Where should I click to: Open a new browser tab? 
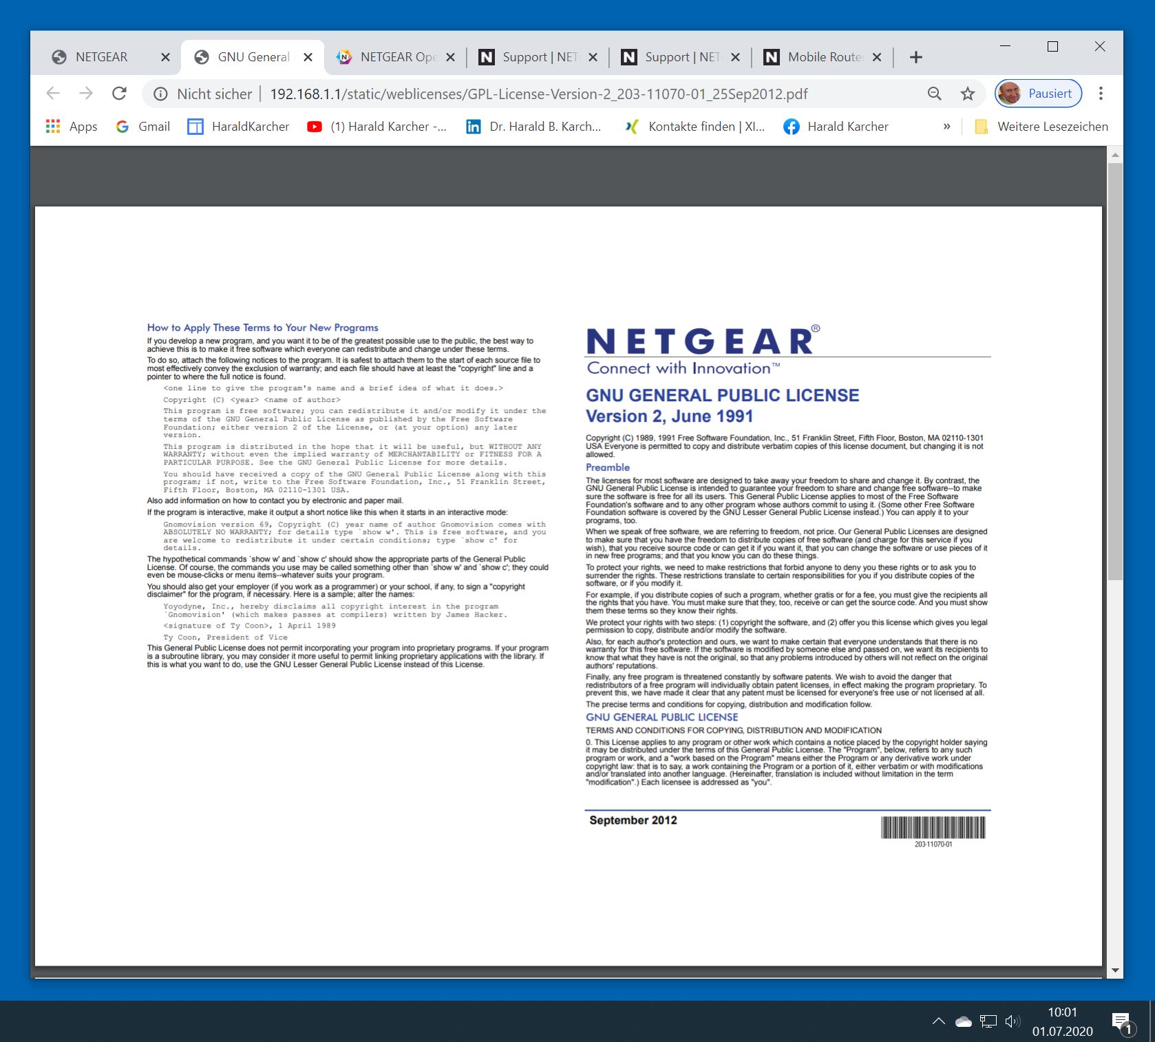(x=915, y=57)
